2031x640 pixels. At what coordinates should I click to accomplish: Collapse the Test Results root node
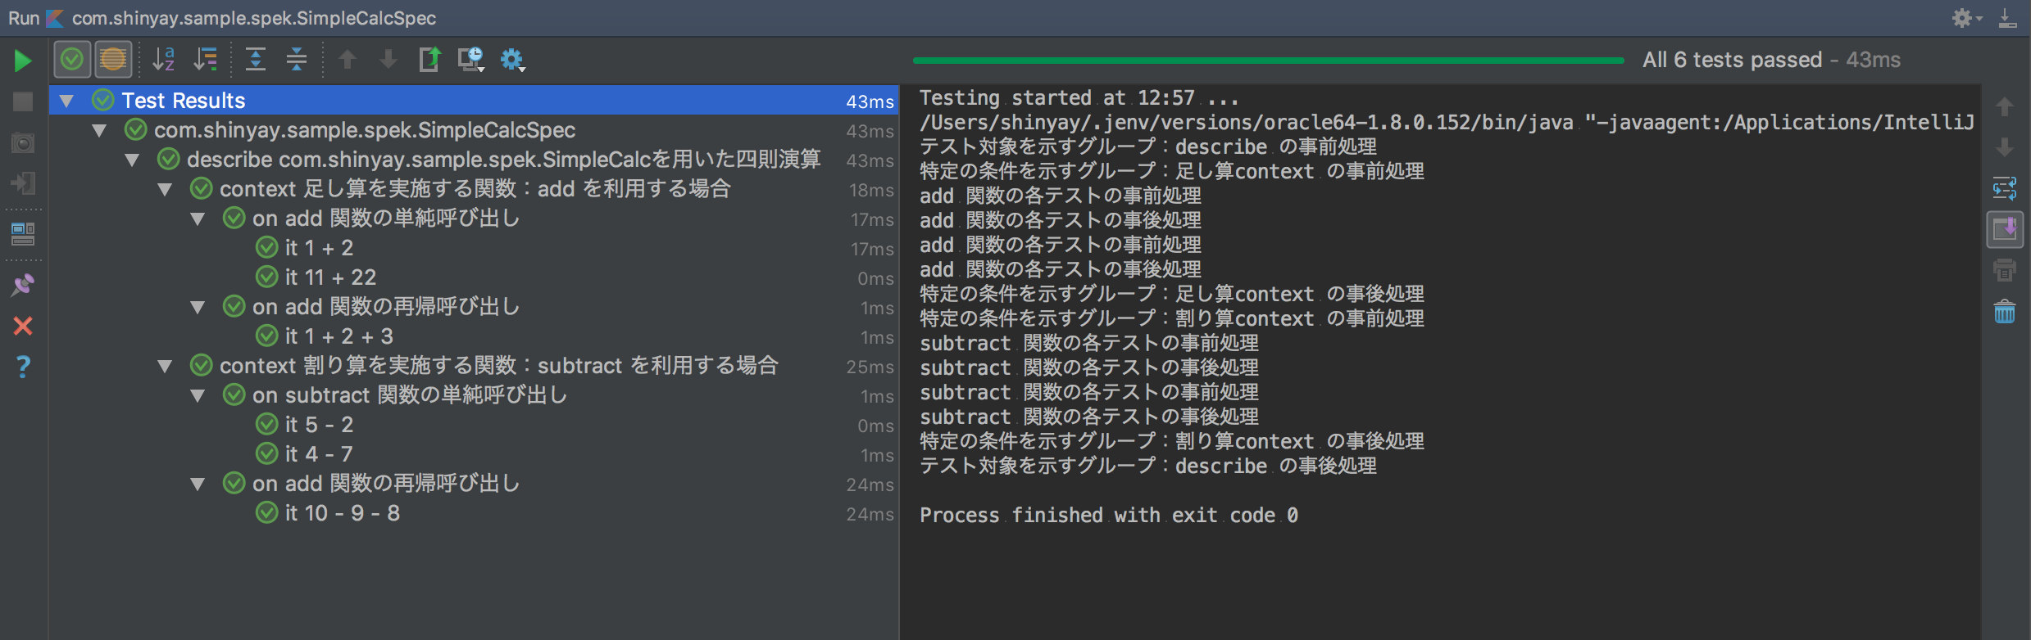pos(67,101)
